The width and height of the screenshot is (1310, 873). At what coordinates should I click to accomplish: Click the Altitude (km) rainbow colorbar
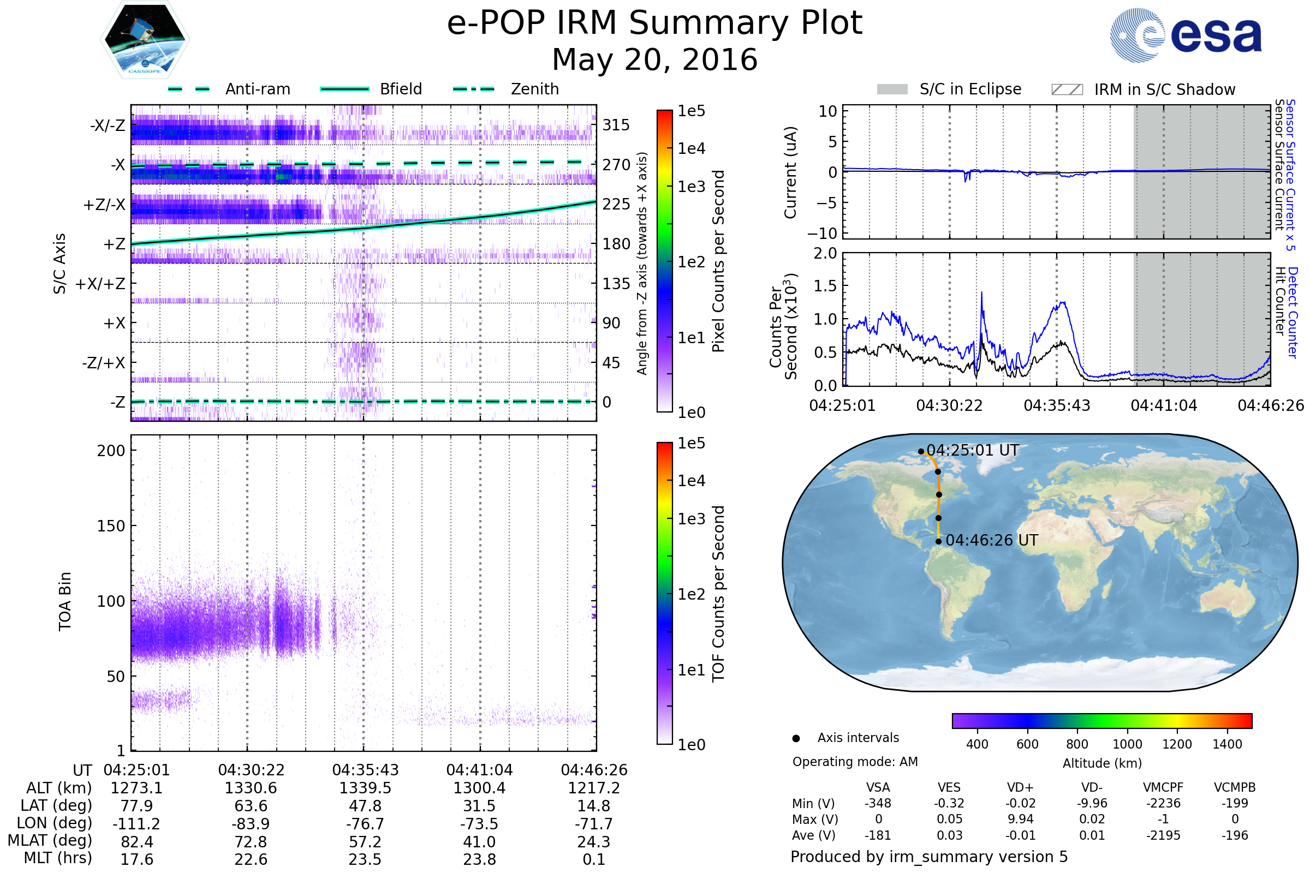pos(1102,720)
